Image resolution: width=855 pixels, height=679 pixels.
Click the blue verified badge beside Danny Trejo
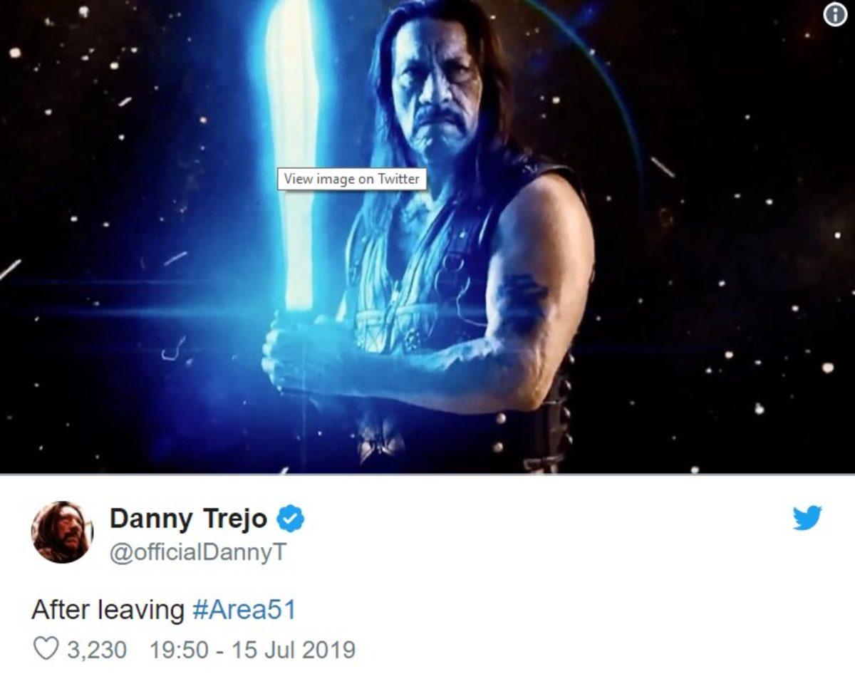coord(290,519)
